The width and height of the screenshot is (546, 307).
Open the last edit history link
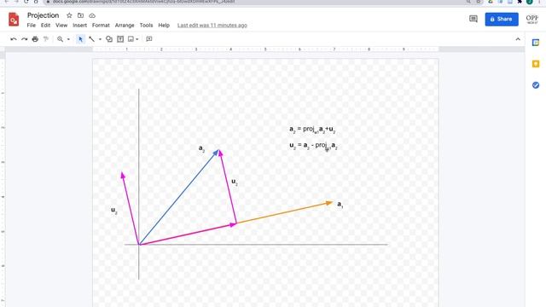212,26
